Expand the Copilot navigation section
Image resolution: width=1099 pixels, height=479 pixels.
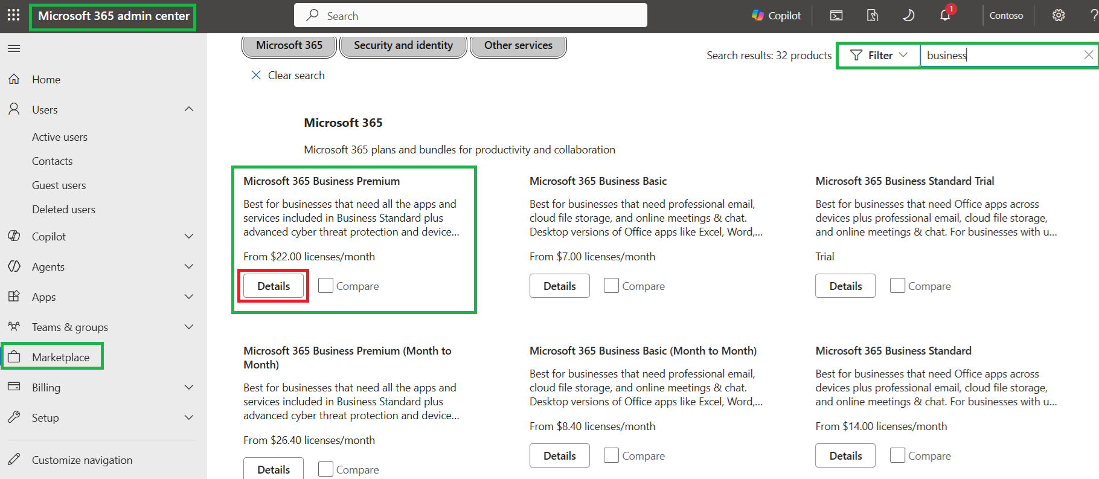tap(189, 236)
